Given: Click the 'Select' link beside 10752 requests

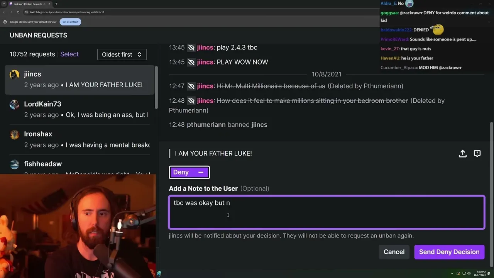Looking at the screenshot, I should (69, 54).
